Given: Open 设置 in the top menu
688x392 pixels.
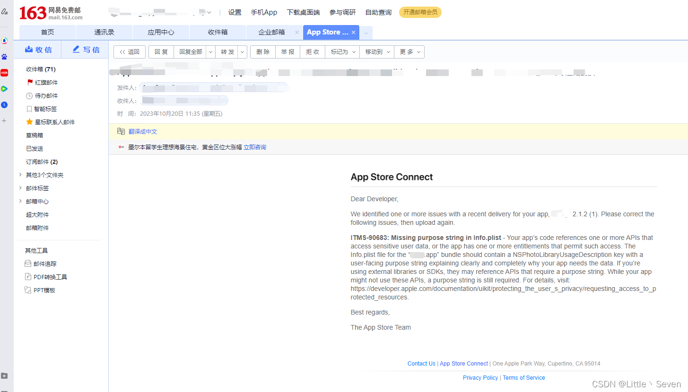Looking at the screenshot, I should click(235, 13).
